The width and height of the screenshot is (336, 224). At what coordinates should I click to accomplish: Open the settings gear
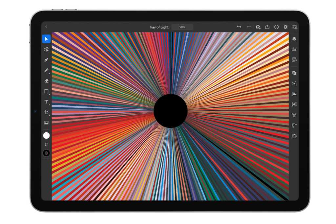point(286,27)
